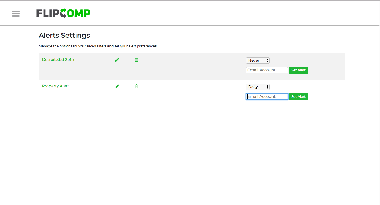Click Set Alert for Detroit 3bd 2bth

(298, 70)
